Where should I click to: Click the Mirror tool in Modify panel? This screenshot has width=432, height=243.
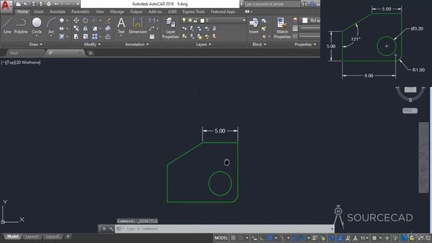tap(86, 28)
